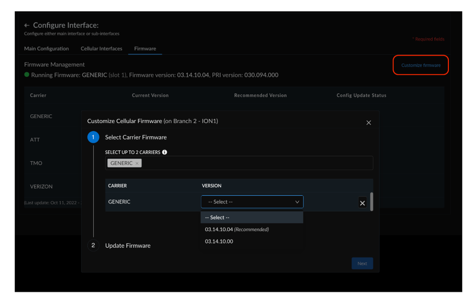Screen dimensions: 473x299
Task: Remove the GENERIC carrier tag
Action: coord(137,163)
